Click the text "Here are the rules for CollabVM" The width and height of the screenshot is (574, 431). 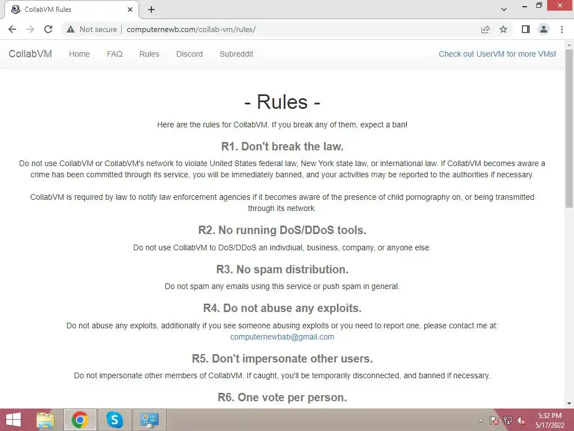point(212,125)
